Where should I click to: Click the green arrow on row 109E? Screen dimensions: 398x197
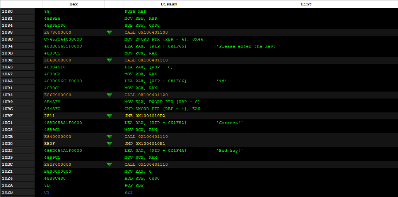coord(109,60)
